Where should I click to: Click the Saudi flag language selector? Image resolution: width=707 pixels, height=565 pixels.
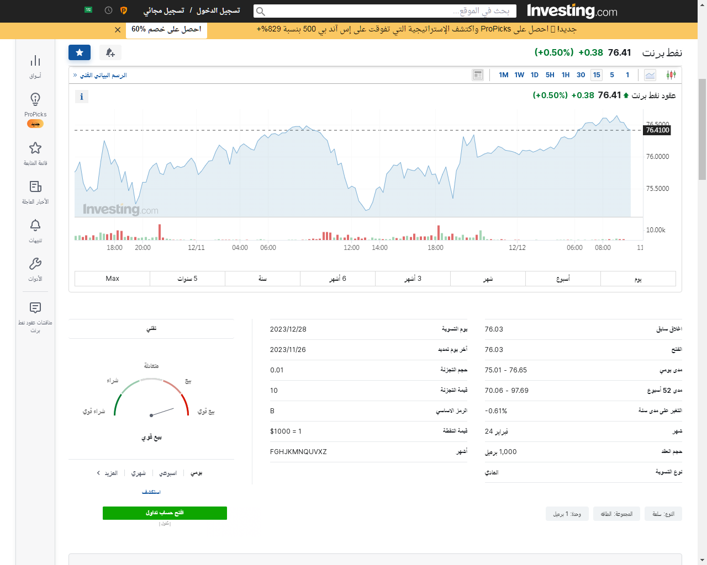(x=88, y=10)
